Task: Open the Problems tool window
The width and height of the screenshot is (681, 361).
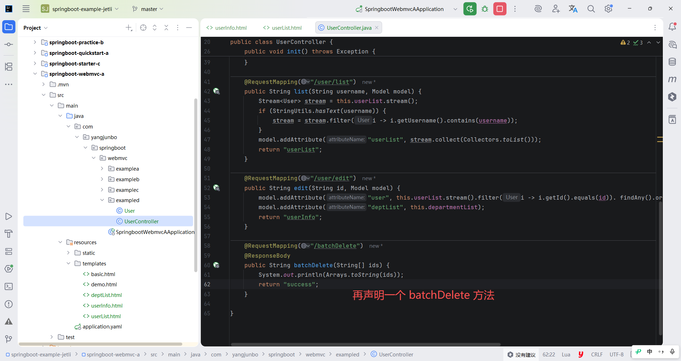Action: coord(9,304)
